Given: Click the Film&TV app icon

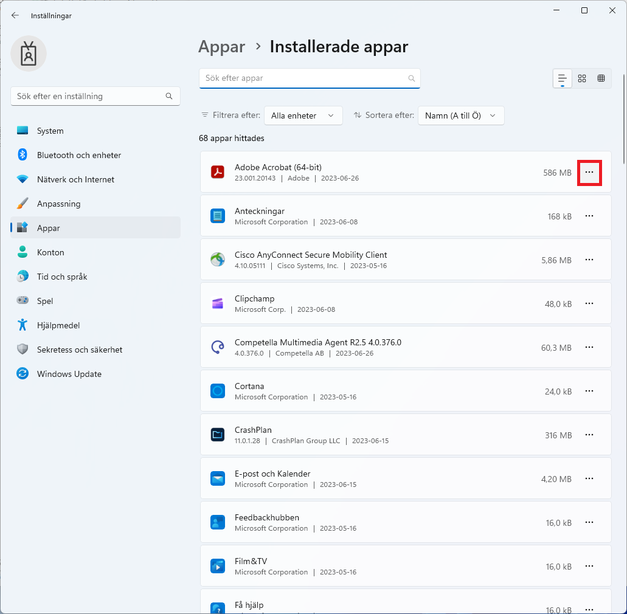Looking at the screenshot, I should pyautogui.click(x=218, y=566).
